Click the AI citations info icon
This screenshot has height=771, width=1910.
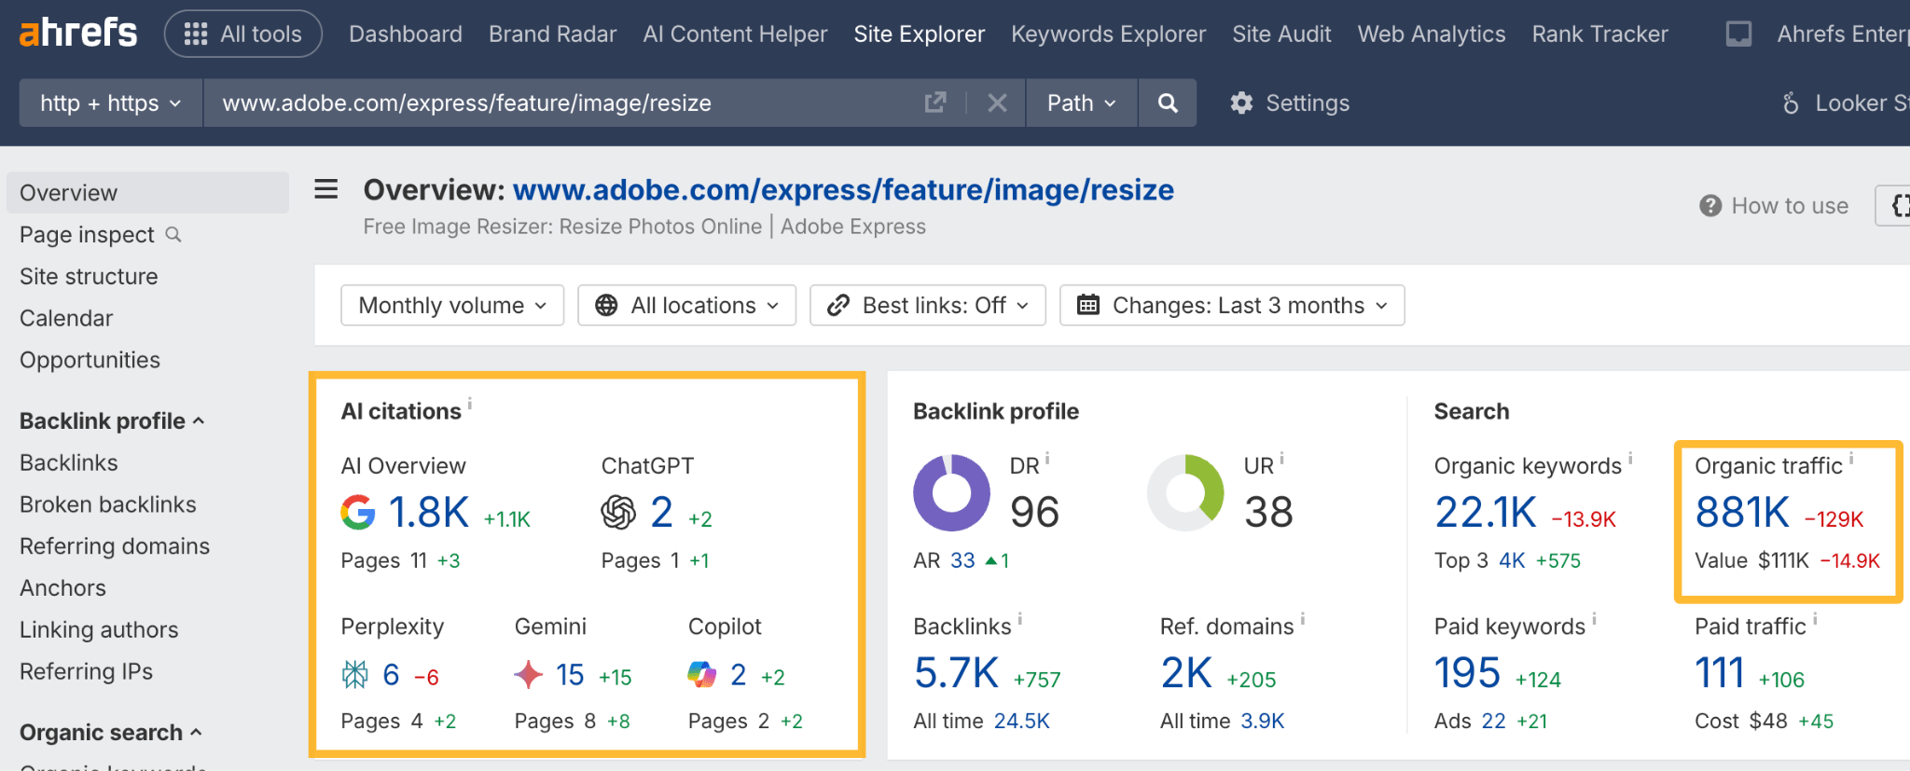tap(470, 404)
